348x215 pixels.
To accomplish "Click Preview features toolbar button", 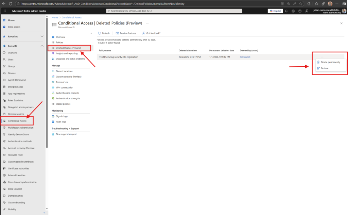I will [126, 33].
